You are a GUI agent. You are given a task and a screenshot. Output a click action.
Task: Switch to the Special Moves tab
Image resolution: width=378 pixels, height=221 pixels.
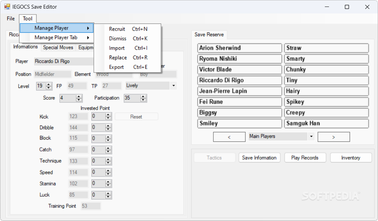[x=58, y=48]
